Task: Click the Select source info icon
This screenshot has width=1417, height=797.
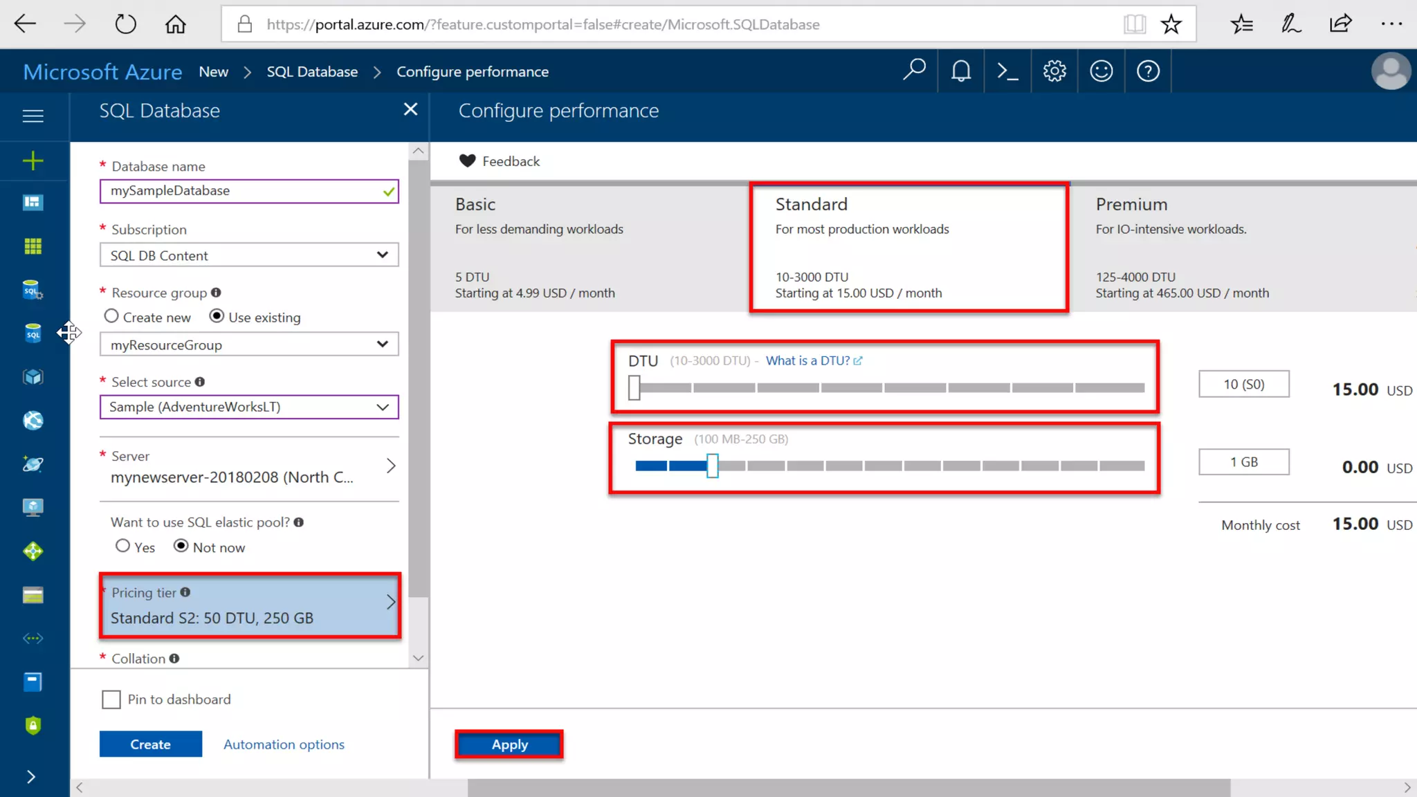Action: 199,382
